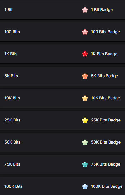Select the pink 100 Bits star icon
Viewport: 125px width, 195px height.
pyautogui.click(x=85, y=32)
